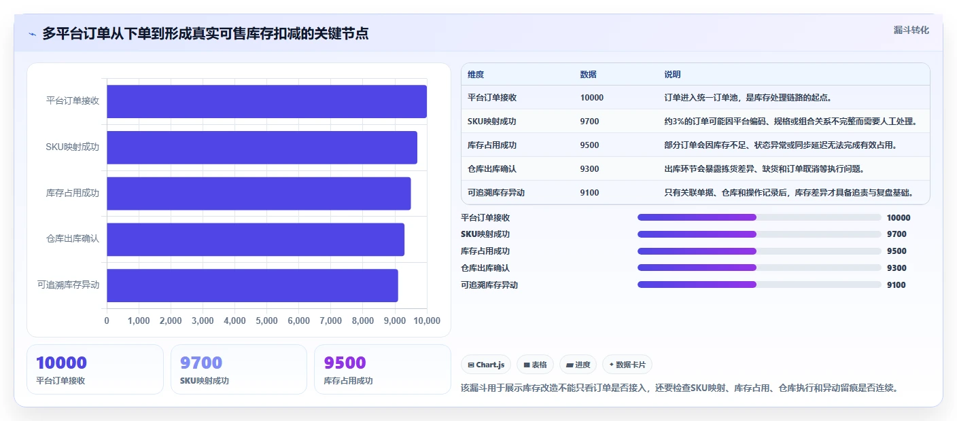Click the description 订单进入统一订单池
Screen dimensions: 957x421
coord(748,98)
